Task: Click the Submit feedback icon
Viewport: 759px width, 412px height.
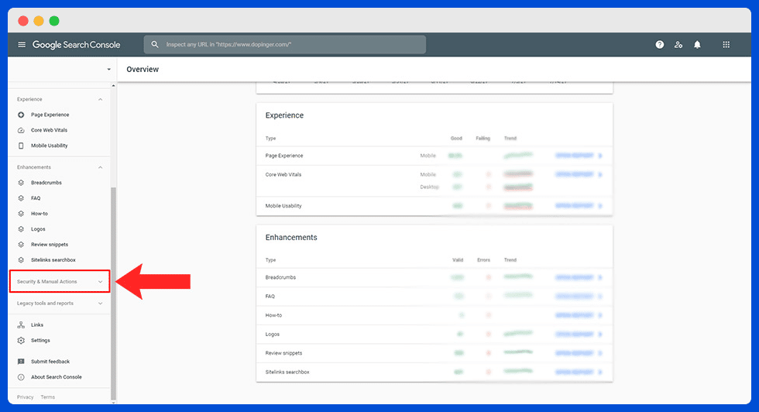Action: pyautogui.click(x=21, y=362)
